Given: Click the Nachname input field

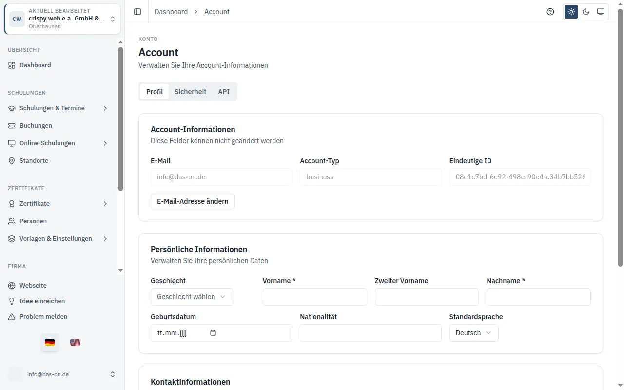Looking at the screenshot, I should tap(539, 297).
